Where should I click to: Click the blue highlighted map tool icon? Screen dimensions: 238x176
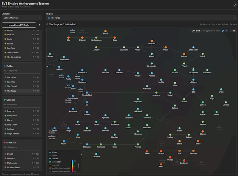(223, 31)
